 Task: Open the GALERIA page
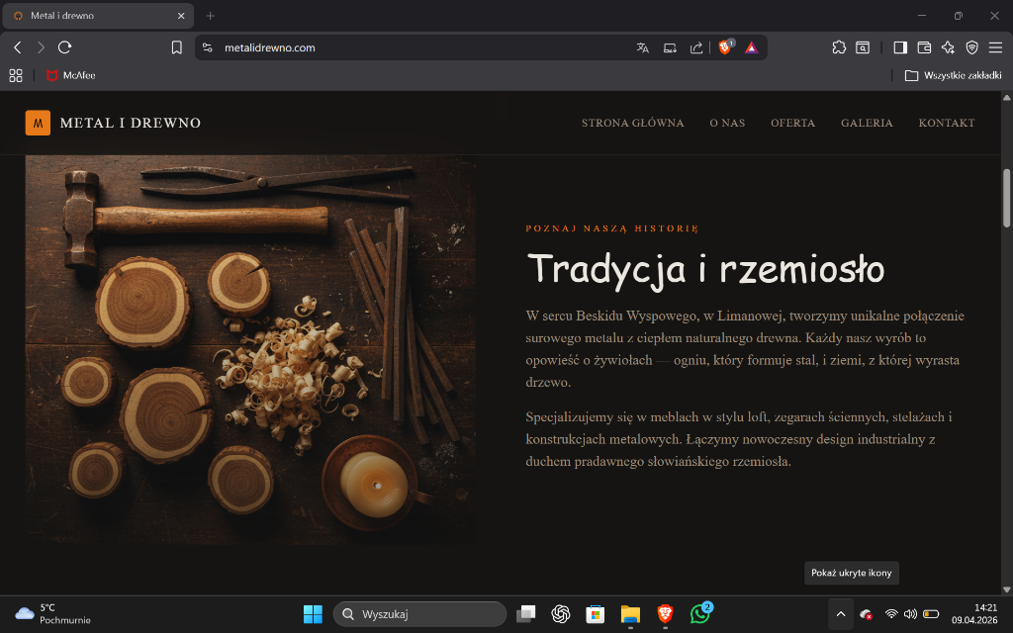pyautogui.click(x=867, y=123)
